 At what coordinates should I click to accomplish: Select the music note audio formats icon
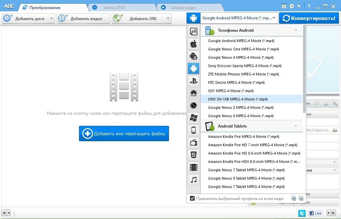[x=193, y=180]
